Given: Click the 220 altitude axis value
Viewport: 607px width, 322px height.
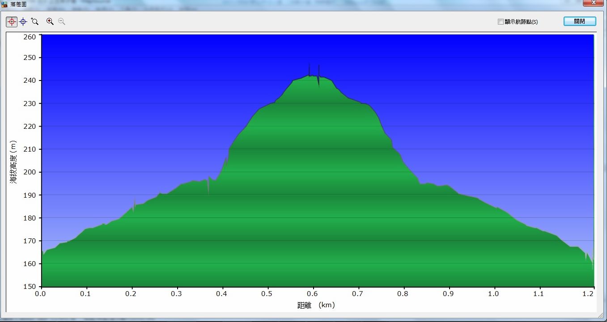Looking at the screenshot, I should click(x=30, y=126).
